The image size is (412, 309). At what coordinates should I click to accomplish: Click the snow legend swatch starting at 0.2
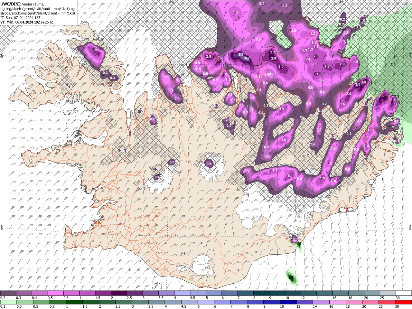click(x=8, y=293)
